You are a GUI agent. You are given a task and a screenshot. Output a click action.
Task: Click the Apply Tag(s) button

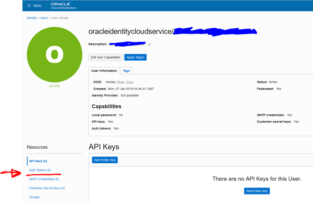135,57
